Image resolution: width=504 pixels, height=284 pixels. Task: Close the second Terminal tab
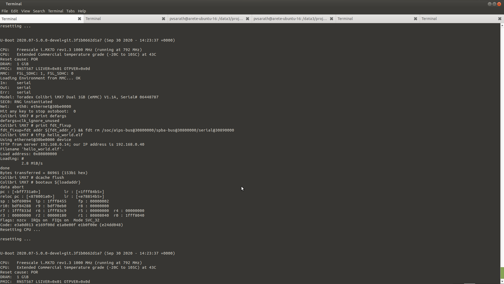point(164,19)
